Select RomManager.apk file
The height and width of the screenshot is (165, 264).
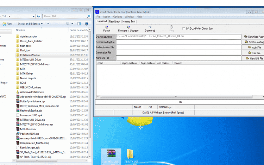coord(30,147)
